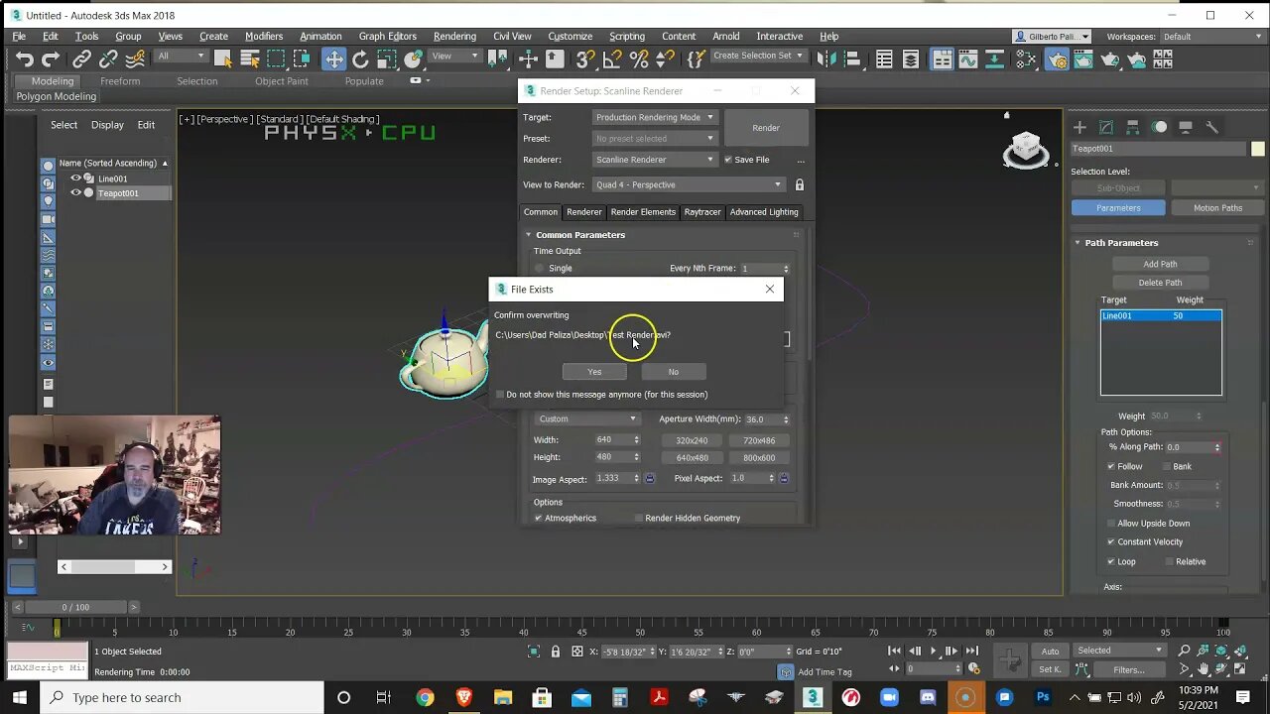
Task: Check Do not show this message anymore
Action: pos(500,395)
